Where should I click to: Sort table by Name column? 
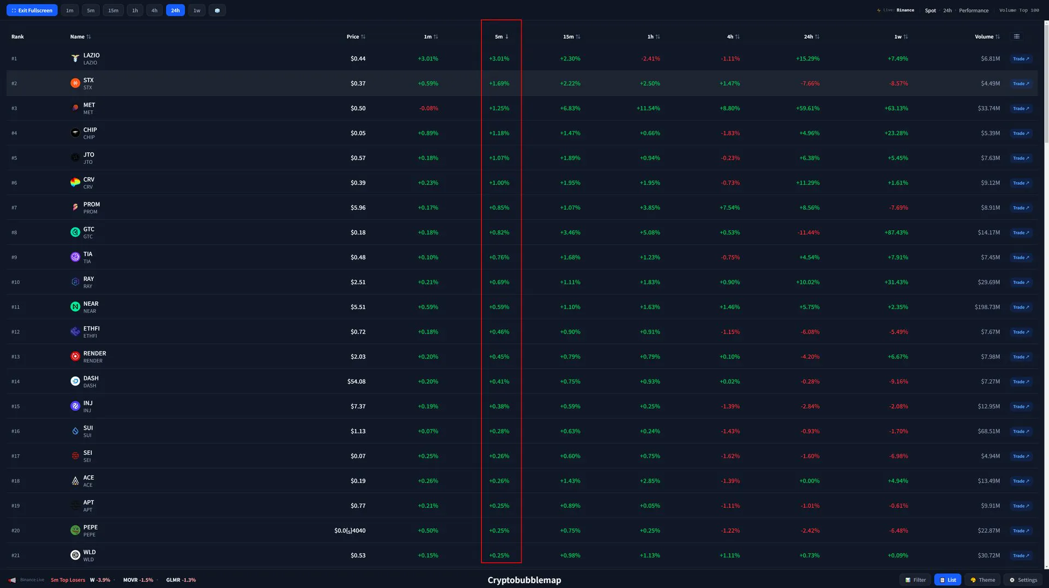click(80, 37)
